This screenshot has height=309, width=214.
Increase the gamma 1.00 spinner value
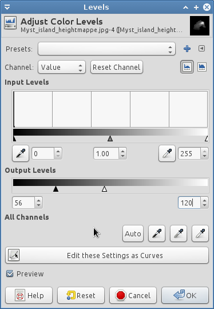(122, 151)
